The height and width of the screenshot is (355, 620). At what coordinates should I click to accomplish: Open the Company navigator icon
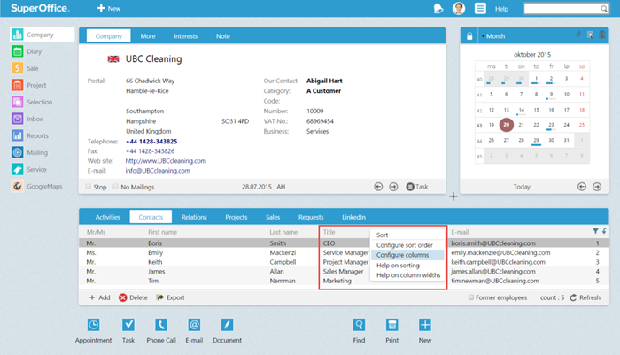18,35
